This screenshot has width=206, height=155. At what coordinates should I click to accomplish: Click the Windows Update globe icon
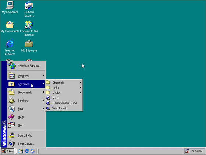[x=12, y=65]
